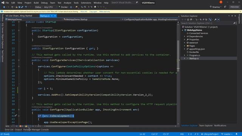Click the PREVIEW button

pyautogui.click(x=234, y=7)
